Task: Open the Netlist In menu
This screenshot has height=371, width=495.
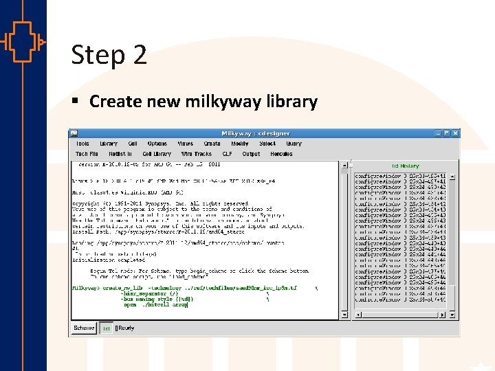Action: [x=120, y=154]
